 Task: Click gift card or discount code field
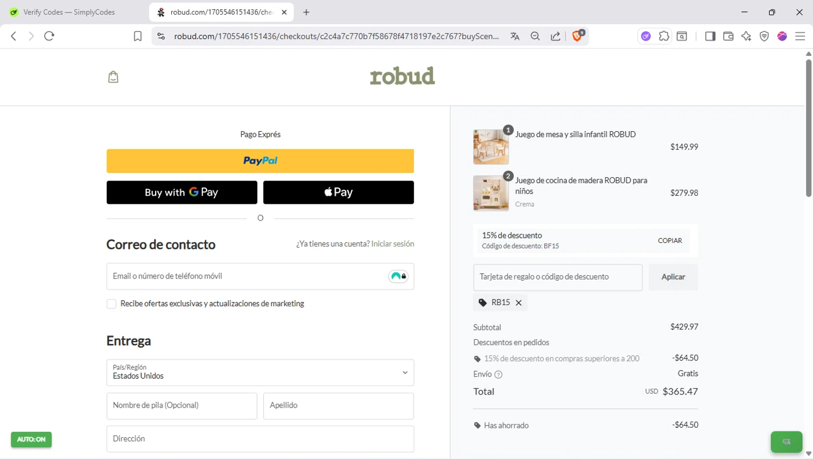point(558,277)
